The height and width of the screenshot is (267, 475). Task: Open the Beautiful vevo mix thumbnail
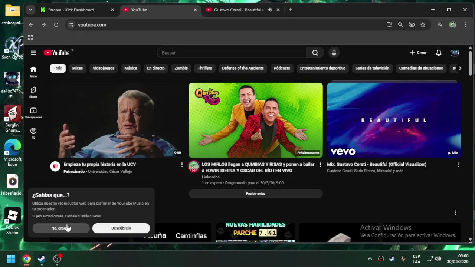(394, 120)
